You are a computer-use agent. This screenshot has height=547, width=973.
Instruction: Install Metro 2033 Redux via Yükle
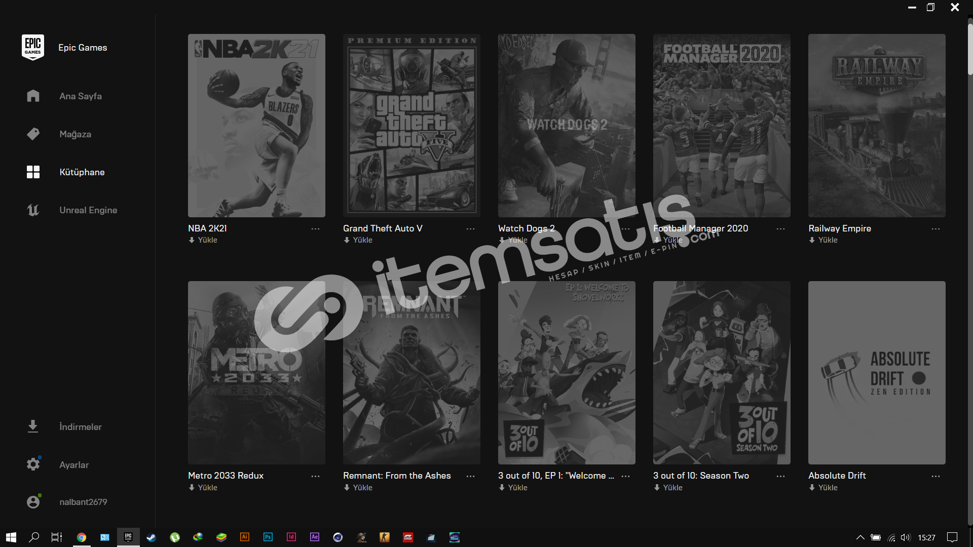[203, 487]
